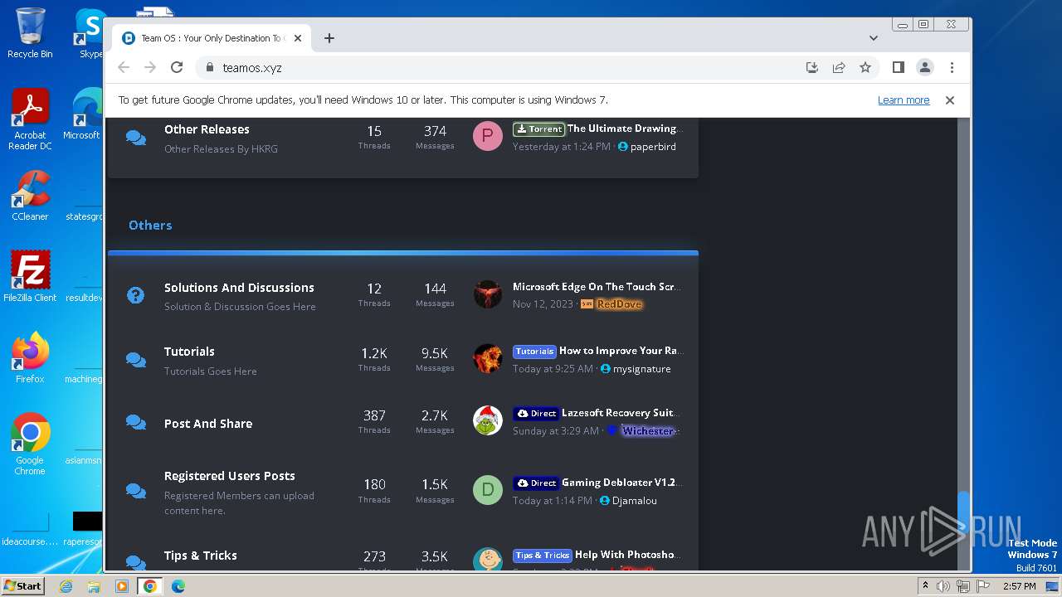This screenshot has height=597, width=1062.
Task: Click the Post And Share forum icon
Action: (136, 423)
